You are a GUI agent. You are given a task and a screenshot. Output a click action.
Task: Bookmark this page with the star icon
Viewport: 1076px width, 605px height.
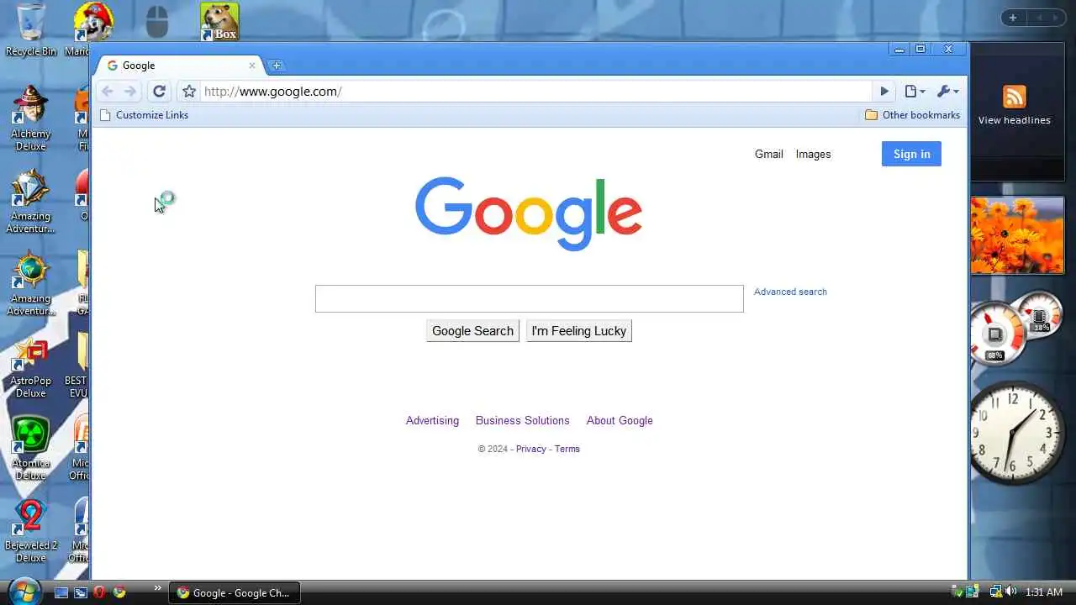[x=189, y=92]
